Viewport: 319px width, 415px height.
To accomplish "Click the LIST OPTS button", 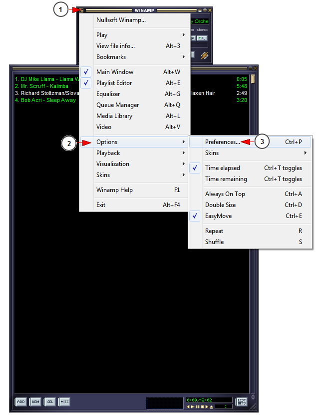I will coord(242,402).
